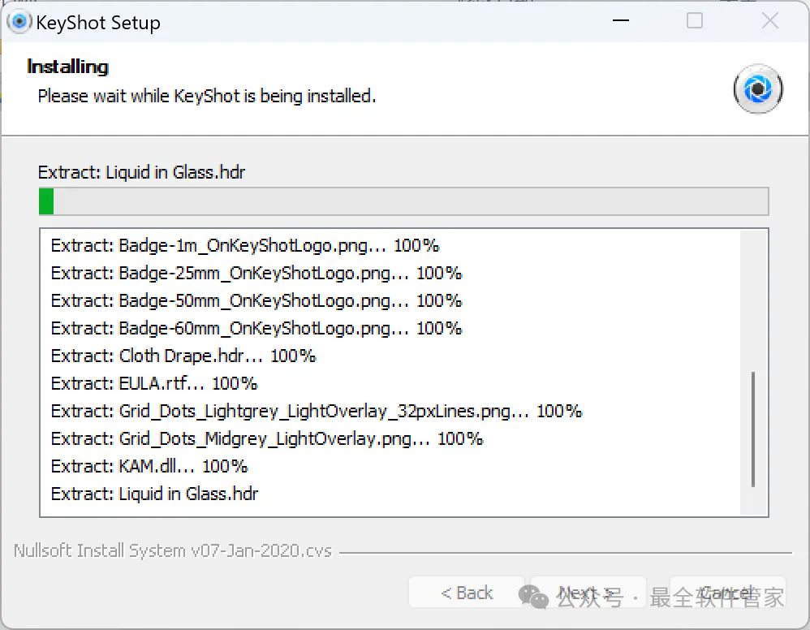The image size is (810, 630).
Task: Maximize the KeyShot Setup window
Action: (x=695, y=22)
